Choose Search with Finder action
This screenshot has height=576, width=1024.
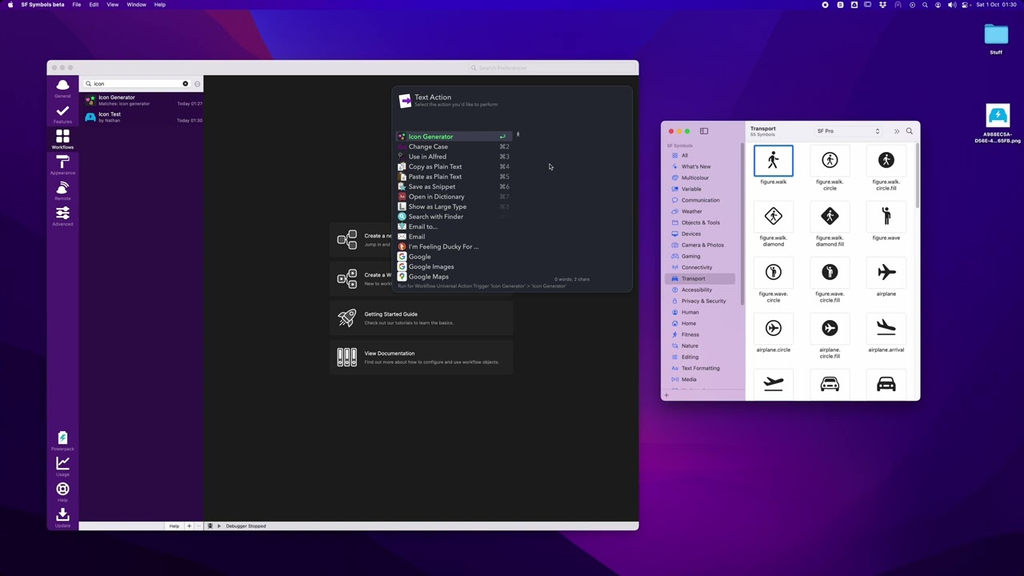coord(453,217)
